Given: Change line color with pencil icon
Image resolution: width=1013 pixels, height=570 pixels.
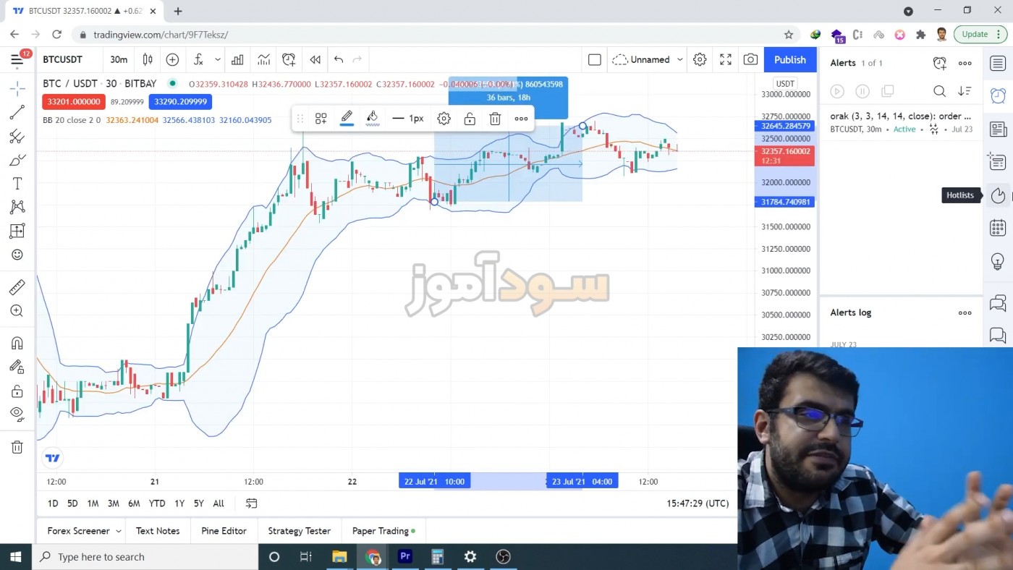Looking at the screenshot, I should pos(347,118).
